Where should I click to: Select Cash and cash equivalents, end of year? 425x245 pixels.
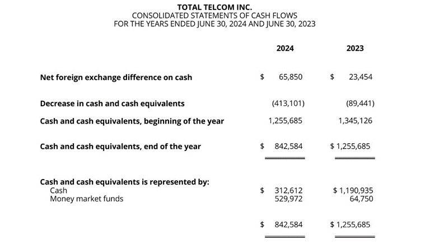coord(120,147)
